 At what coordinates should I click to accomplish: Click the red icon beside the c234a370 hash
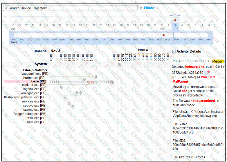click(208, 72)
